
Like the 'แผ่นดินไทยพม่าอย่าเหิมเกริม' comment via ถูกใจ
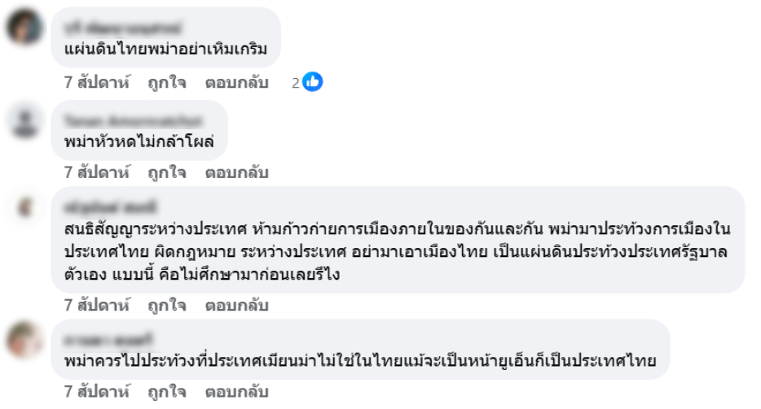point(166,82)
